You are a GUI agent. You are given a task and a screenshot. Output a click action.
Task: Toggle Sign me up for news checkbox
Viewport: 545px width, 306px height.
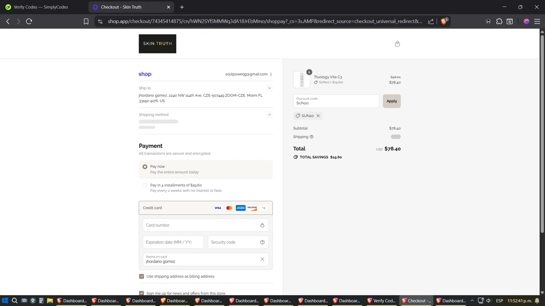click(142, 293)
